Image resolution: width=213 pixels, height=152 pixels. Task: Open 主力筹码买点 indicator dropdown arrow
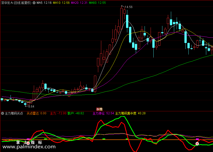[3, 113]
